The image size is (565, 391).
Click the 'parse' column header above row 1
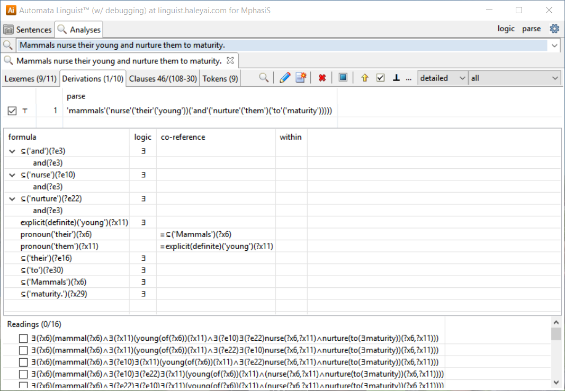click(76, 96)
